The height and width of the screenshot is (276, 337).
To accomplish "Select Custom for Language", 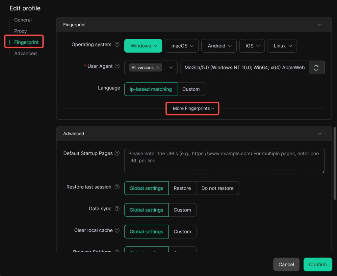I will click(x=191, y=89).
